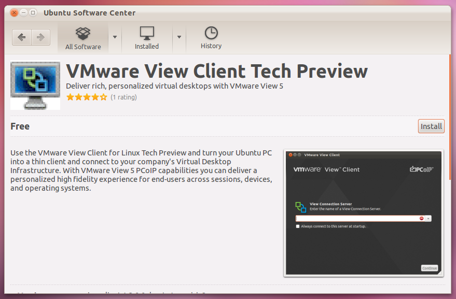Expand the All Software dropdown arrow
456x299 pixels.
point(115,37)
